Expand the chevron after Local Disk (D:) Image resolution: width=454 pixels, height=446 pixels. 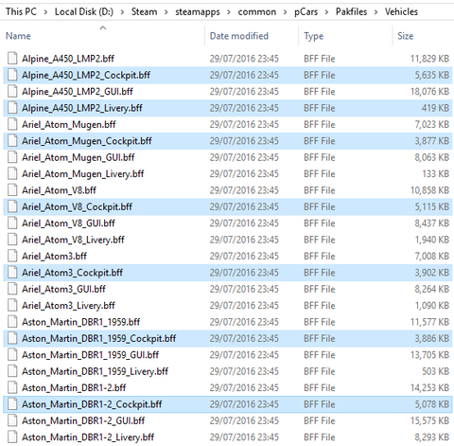coord(122,12)
